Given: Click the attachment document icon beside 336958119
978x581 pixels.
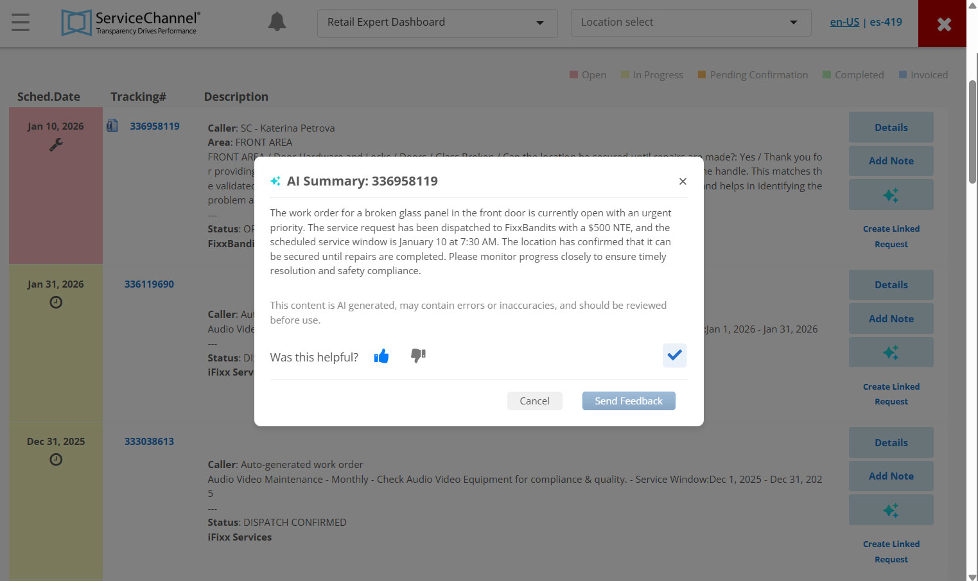Looking at the screenshot, I should pos(112,126).
